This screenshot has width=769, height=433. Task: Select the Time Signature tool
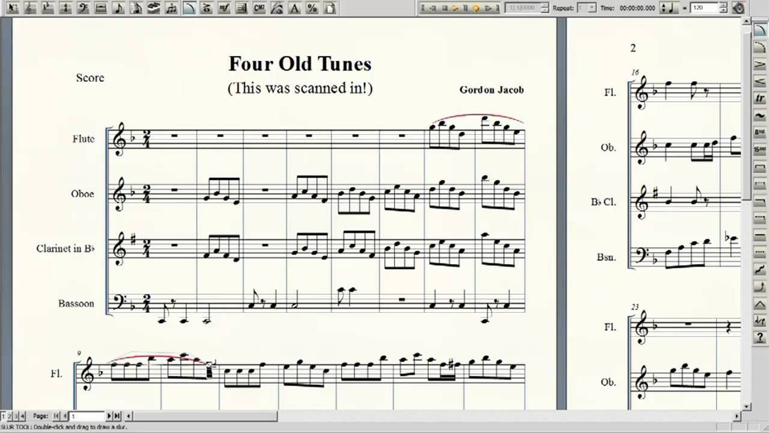65,8
